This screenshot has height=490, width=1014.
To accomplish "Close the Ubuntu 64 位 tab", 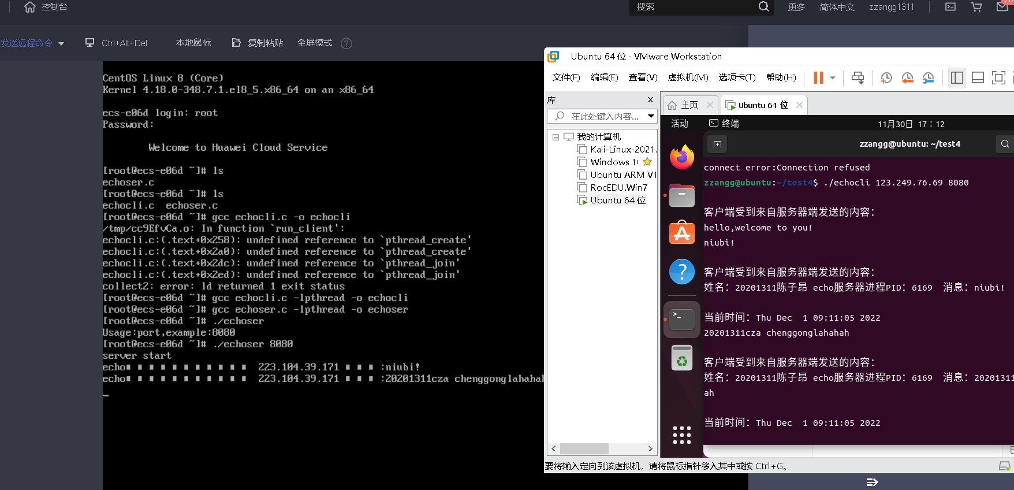I will (799, 105).
